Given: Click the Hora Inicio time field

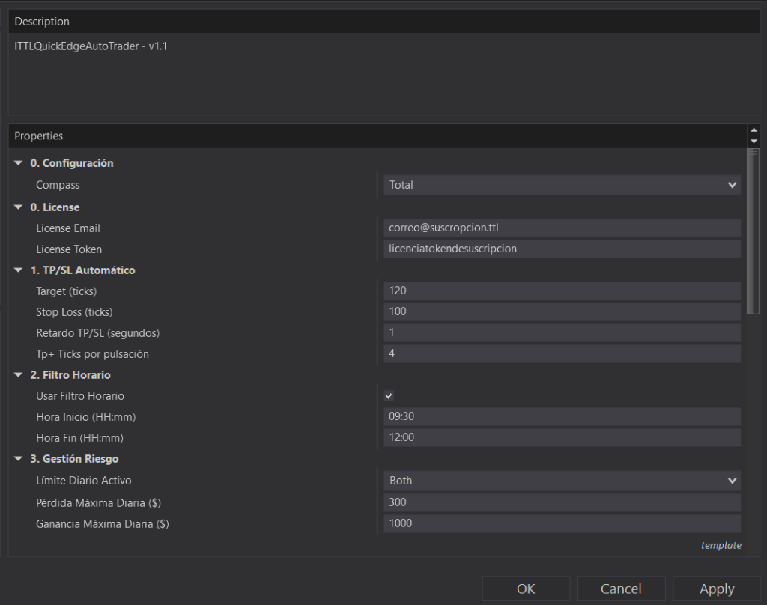Looking at the screenshot, I should point(561,416).
